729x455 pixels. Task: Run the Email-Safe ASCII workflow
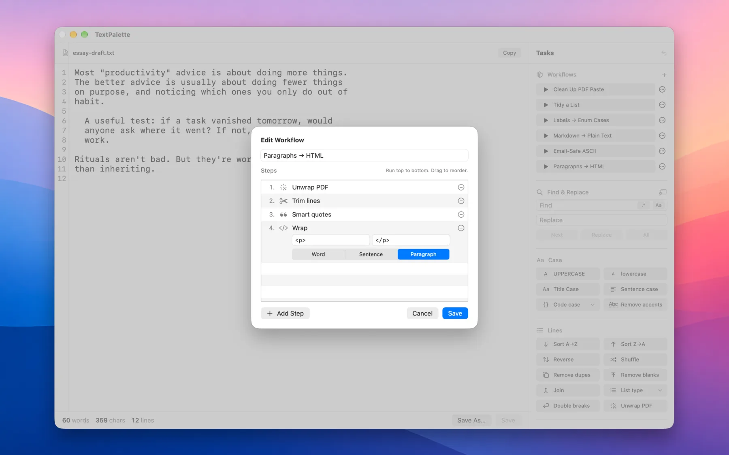tap(595, 151)
